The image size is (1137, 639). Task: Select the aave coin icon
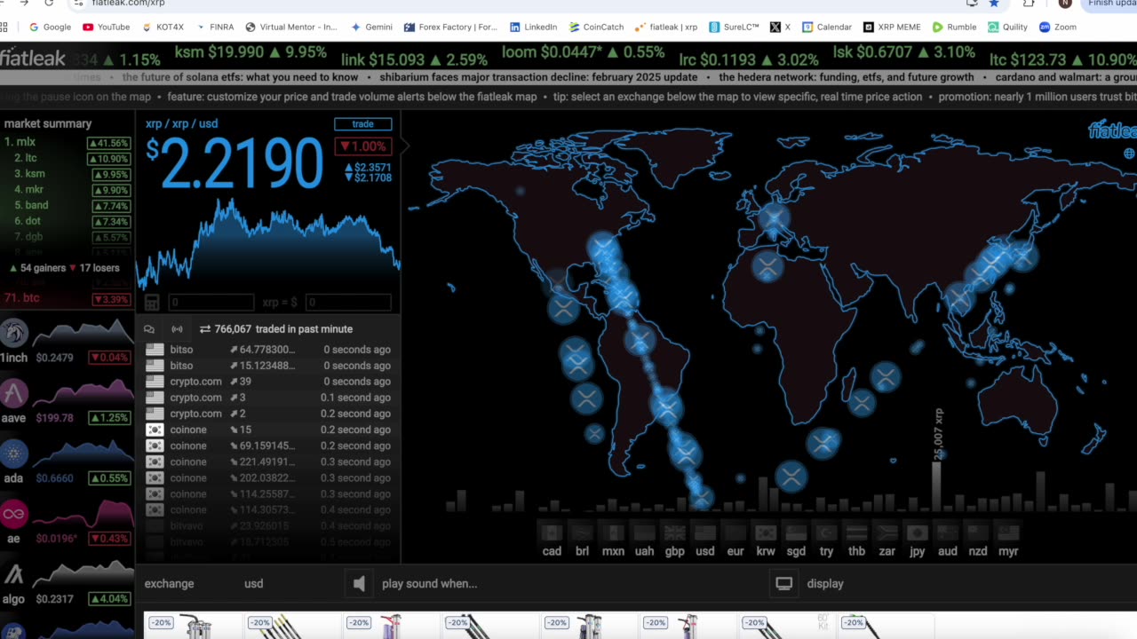pyautogui.click(x=14, y=393)
